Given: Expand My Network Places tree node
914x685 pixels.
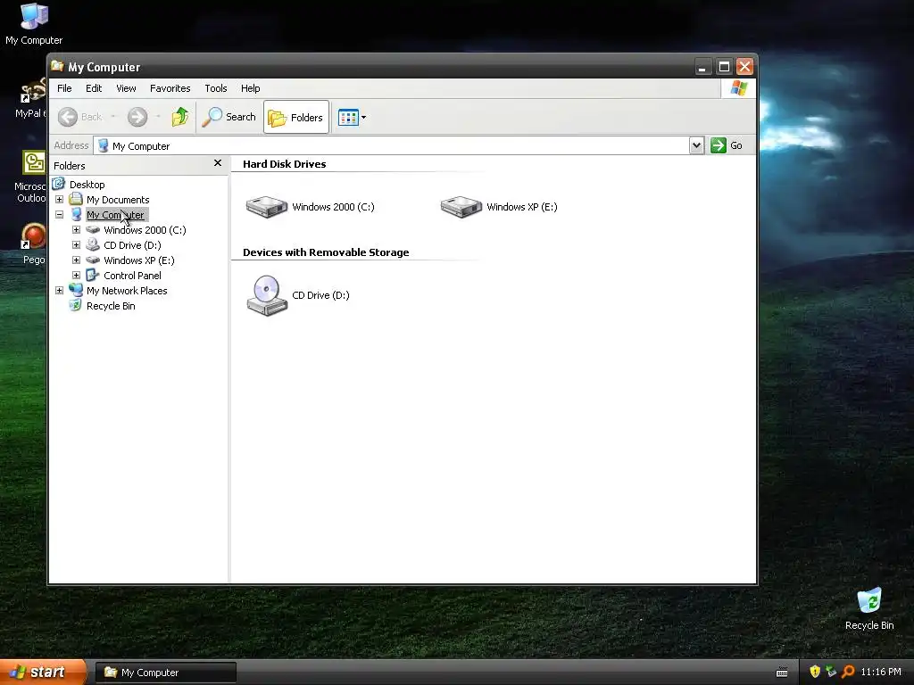Looking at the screenshot, I should 59,290.
